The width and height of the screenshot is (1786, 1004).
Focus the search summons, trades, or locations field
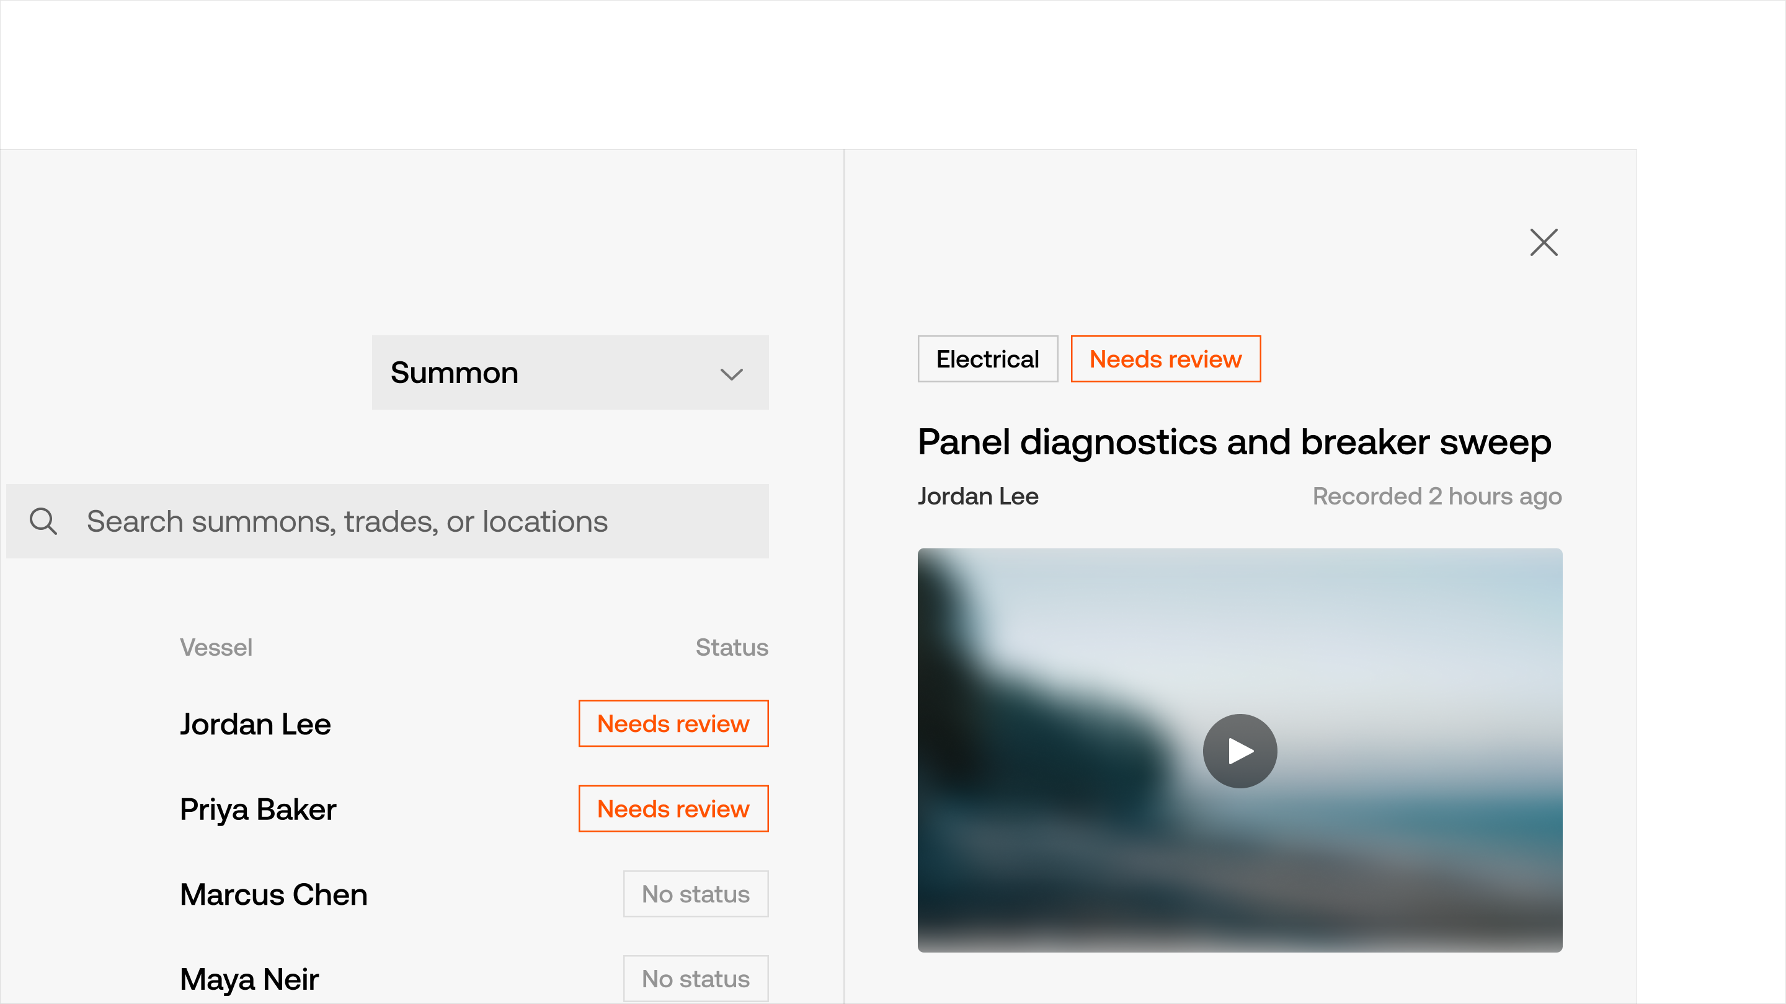pos(416,521)
